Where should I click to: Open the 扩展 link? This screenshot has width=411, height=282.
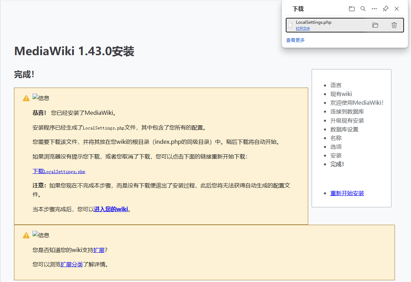[99, 250]
